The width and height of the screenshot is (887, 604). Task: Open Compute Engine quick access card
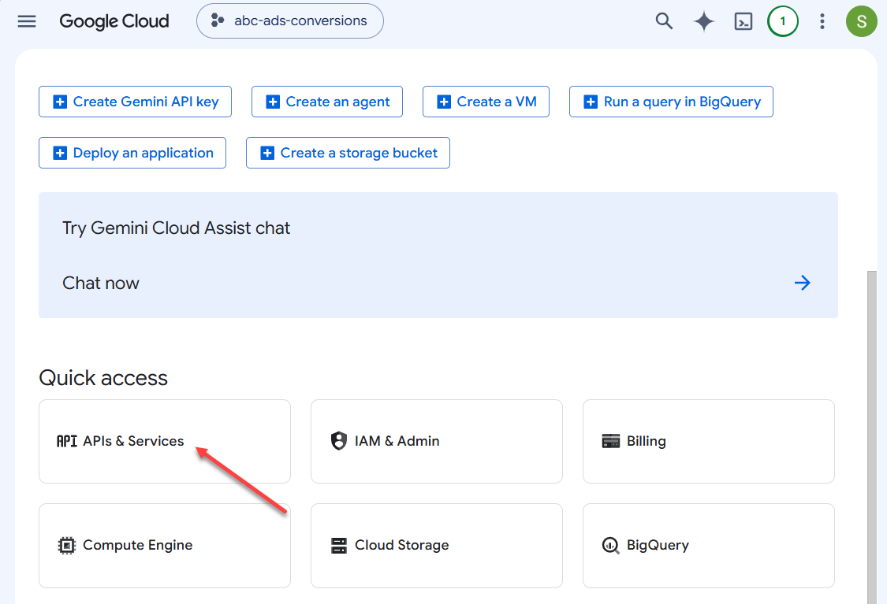coord(165,546)
